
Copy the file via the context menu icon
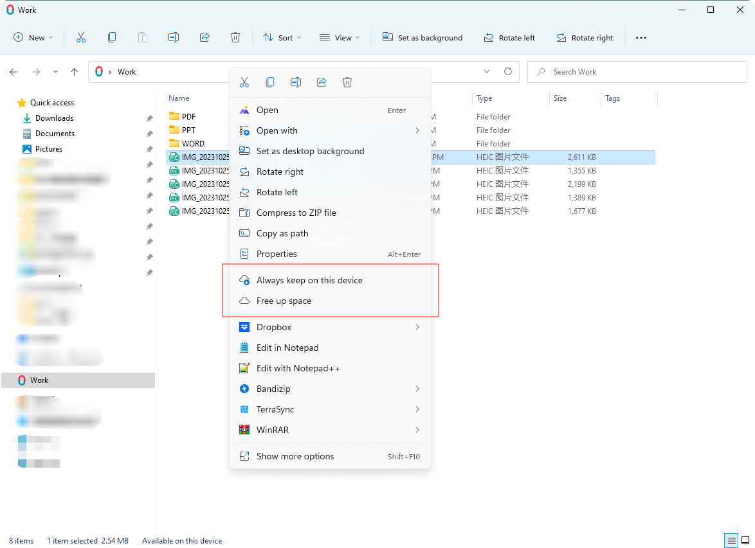click(270, 82)
